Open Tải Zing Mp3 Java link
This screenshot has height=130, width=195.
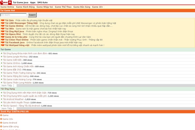click(x=14, y=32)
